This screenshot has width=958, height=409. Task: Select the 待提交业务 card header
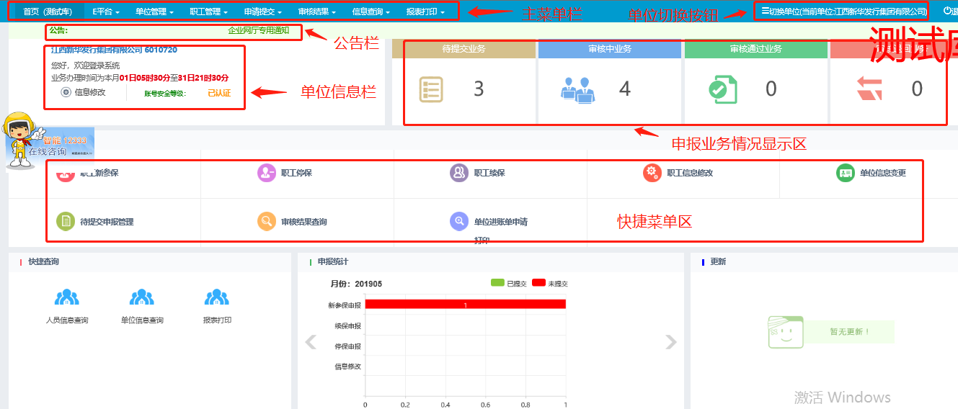pyautogui.click(x=464, y=49)
